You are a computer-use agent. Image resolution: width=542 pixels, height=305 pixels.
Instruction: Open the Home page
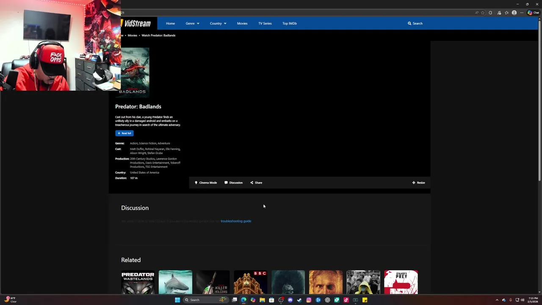click(x=170, y=23)
